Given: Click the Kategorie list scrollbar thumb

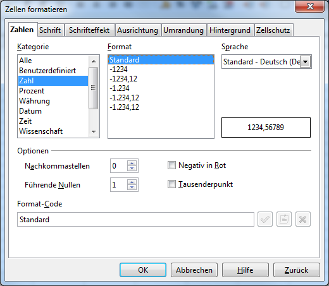Looking at the screenshot, I should tap(94, 88).
